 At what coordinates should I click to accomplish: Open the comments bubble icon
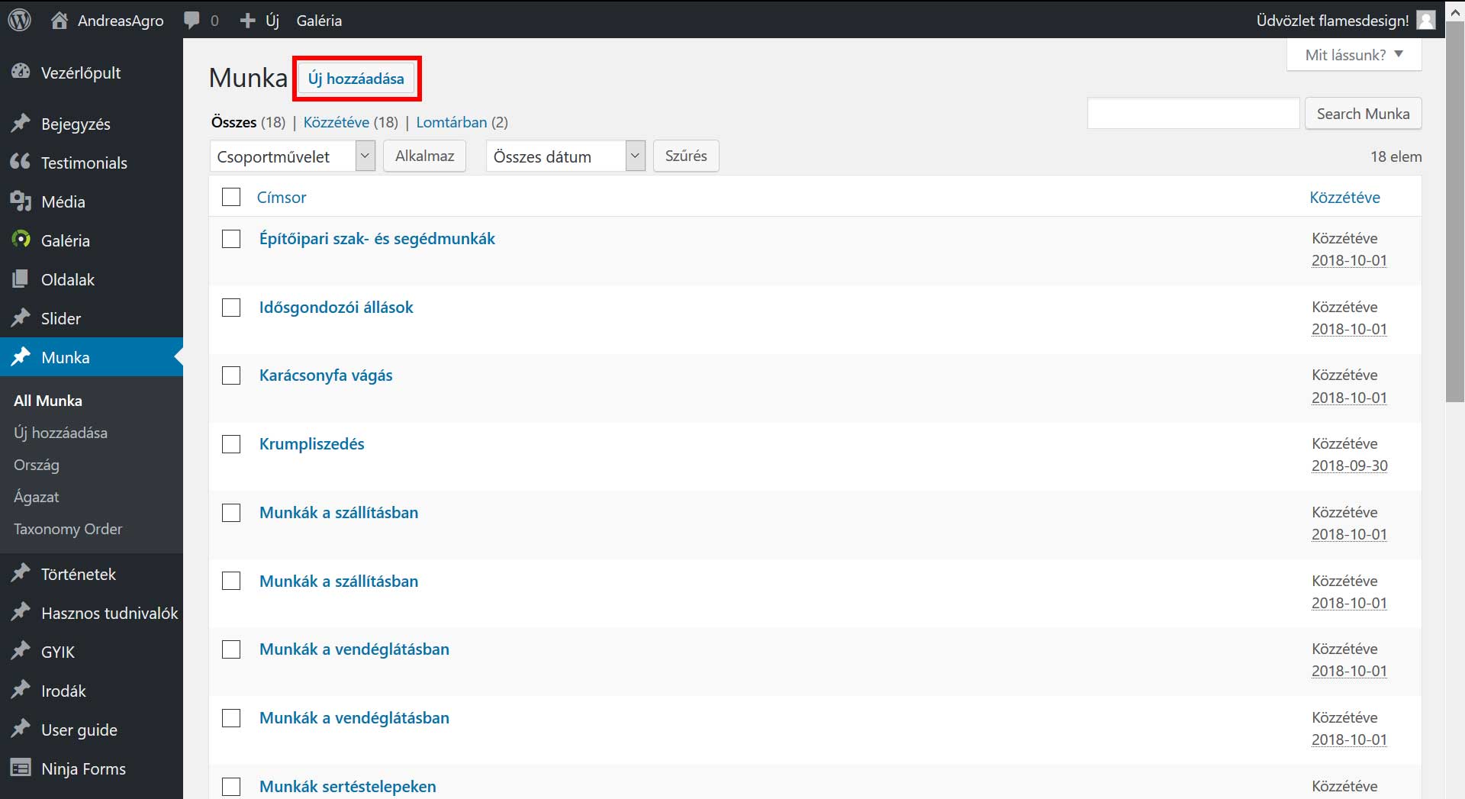tap(192, 21)
